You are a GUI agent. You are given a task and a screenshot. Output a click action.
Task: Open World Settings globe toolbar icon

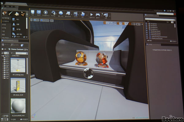point(61,14)
